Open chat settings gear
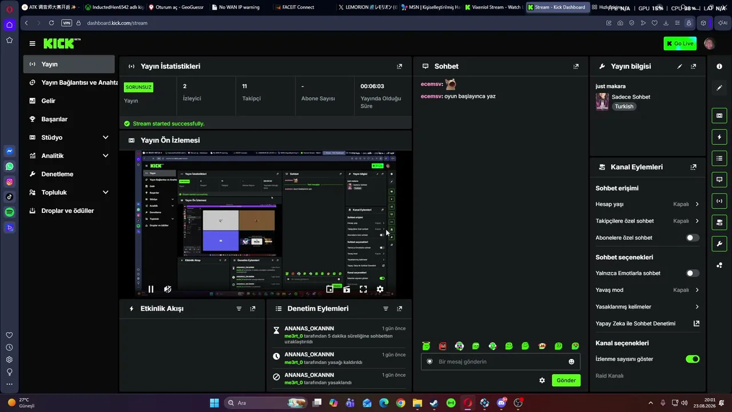 pos(542,381)
